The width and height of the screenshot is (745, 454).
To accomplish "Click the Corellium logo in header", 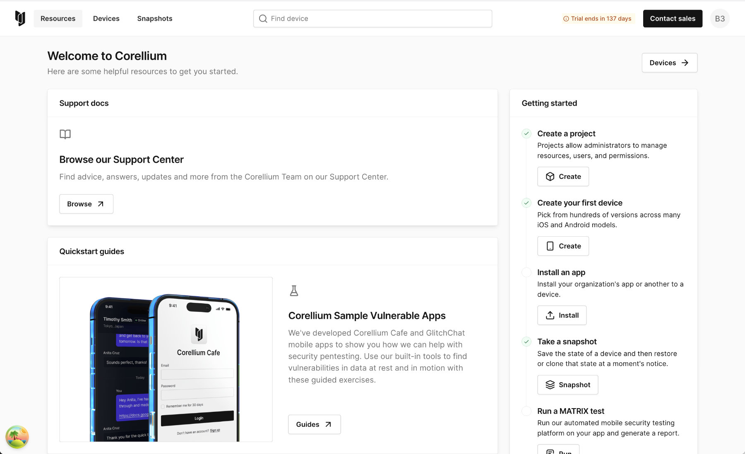I will [20, 19].
